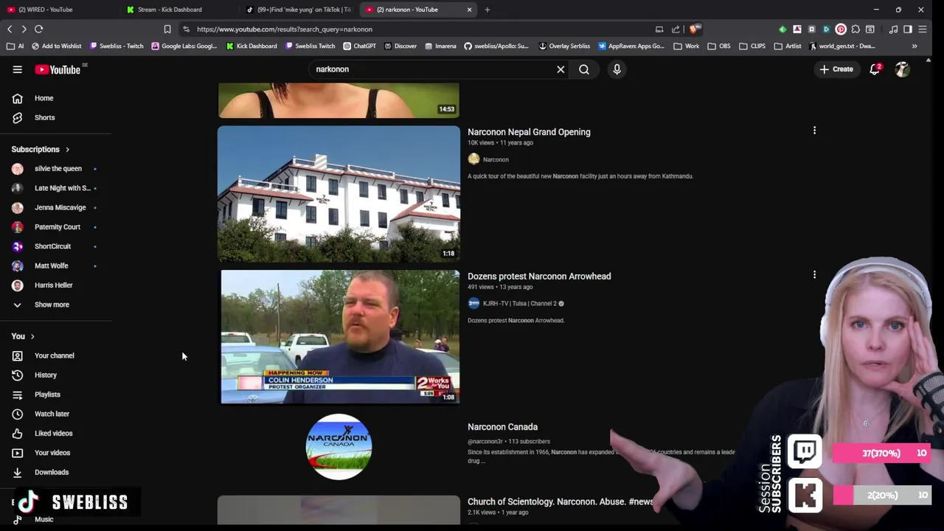Click the browser address bar URL
The height and width of the screenshot is (531, 944).
(285, 29)
